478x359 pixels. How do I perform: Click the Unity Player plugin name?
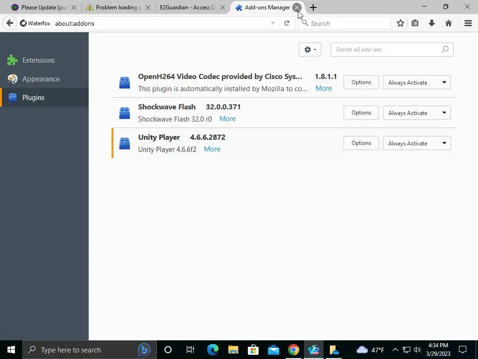159,137
